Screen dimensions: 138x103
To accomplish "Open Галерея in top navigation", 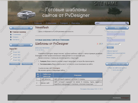I will [64, 23].
